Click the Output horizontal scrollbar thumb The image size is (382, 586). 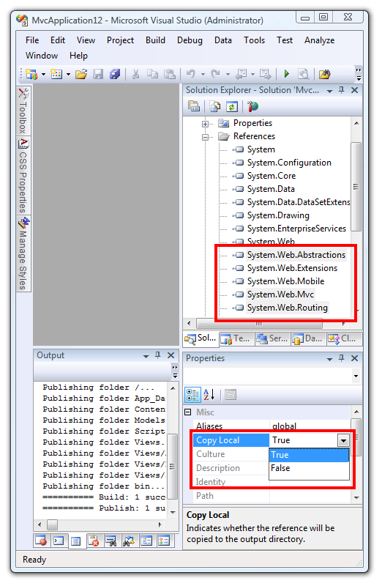click(x=52, y=524)
